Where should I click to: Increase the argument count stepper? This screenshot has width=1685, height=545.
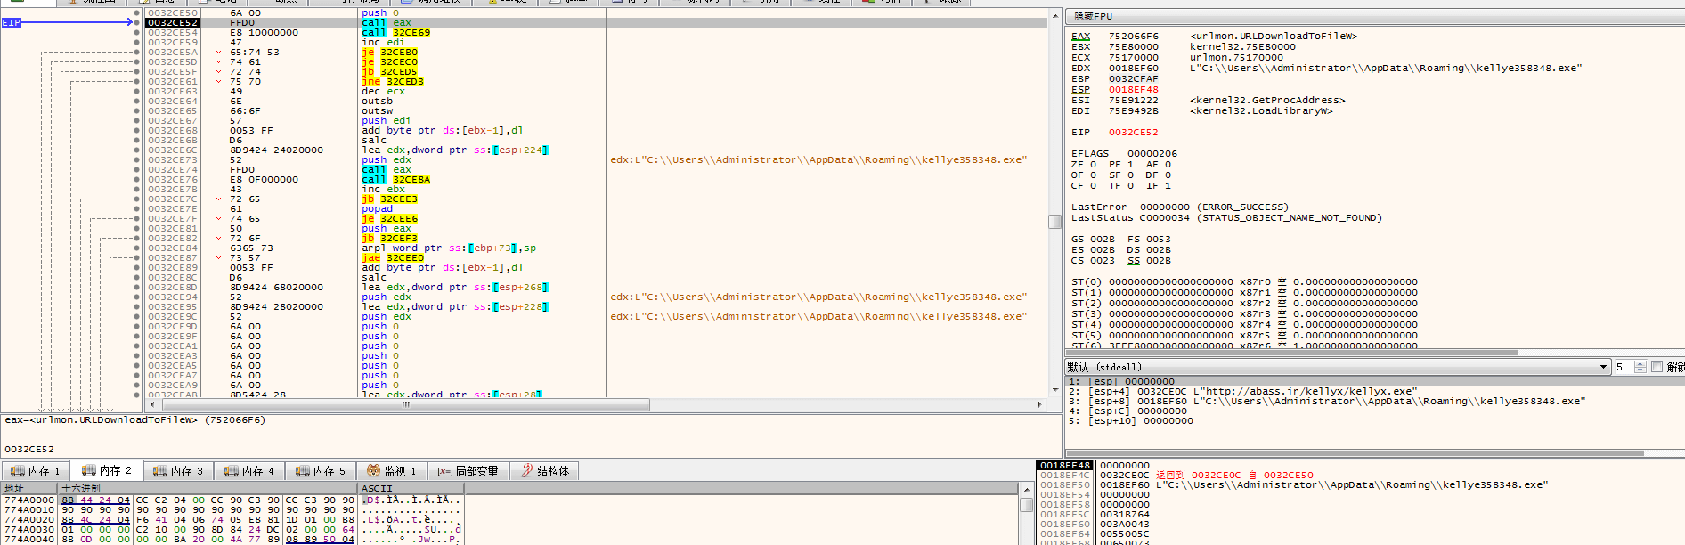click(1640, 363)
